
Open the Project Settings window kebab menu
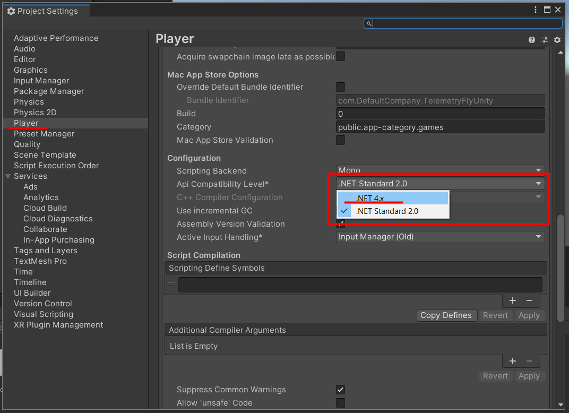coord(536,10)
